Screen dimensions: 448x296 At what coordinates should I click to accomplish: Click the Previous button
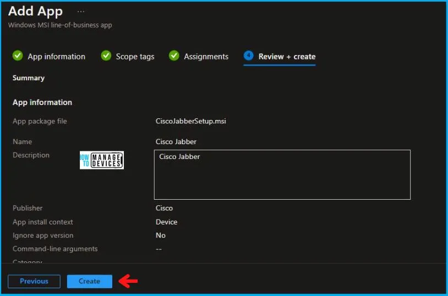click(34, 282)
